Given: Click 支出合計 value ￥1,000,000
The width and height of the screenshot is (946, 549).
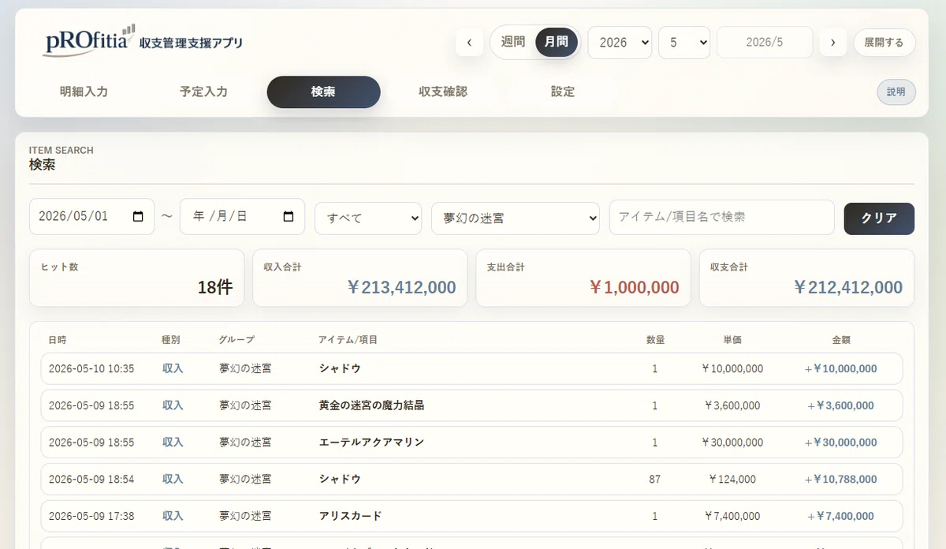Looking at the screenshot, I should point(634,287).
